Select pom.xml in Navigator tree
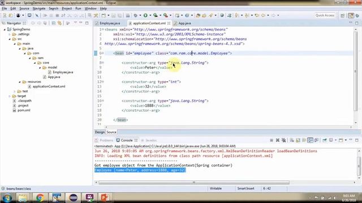 [24, 111]
